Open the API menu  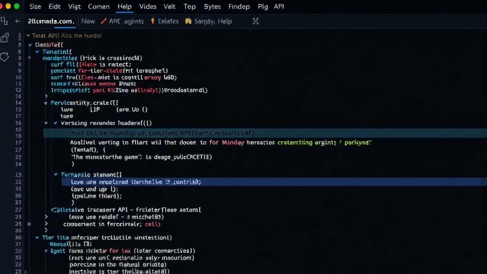click(279, 7)
